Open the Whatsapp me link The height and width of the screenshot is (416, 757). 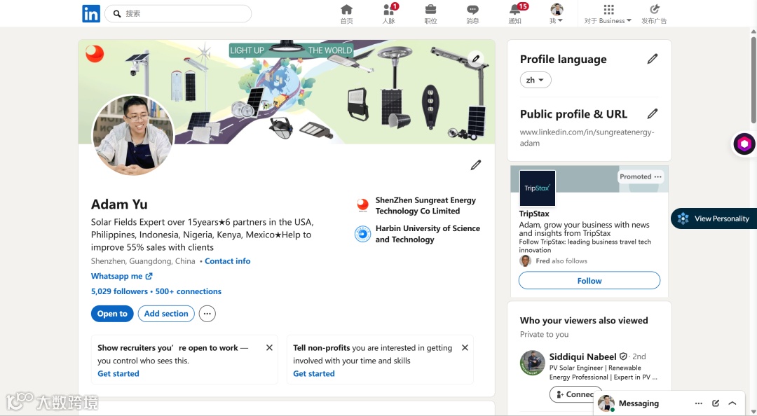pos(122,276)
